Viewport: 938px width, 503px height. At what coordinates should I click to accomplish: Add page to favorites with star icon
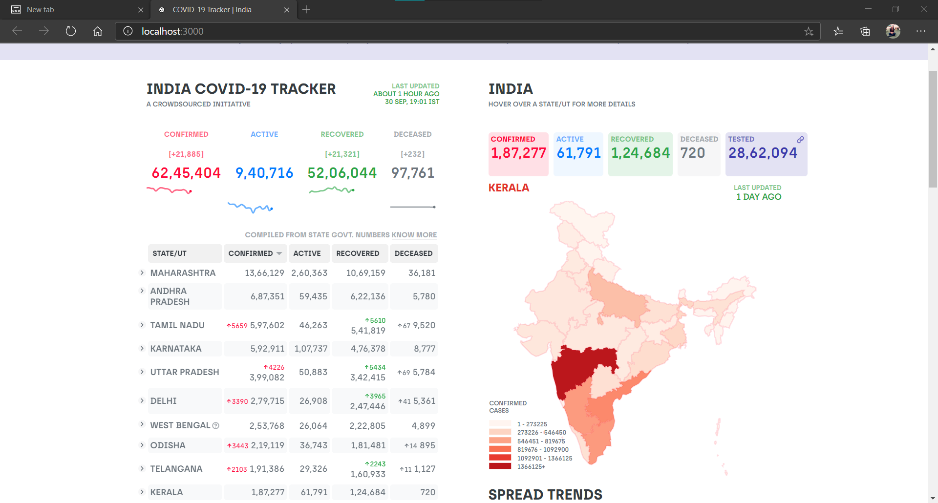point(809,31)
